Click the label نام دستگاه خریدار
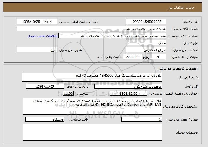 (x=185, y=29)
